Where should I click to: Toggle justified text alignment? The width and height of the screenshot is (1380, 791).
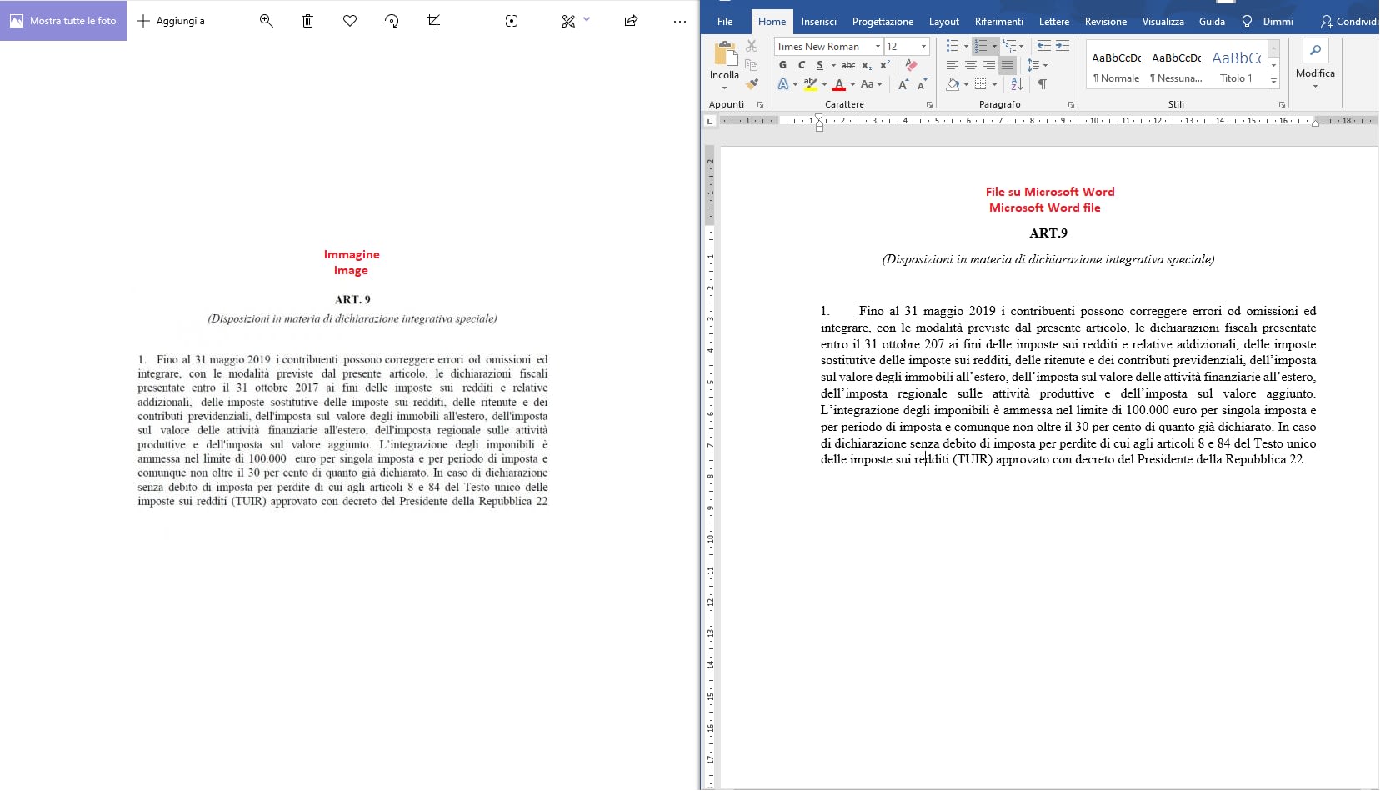coord(1007,65)
